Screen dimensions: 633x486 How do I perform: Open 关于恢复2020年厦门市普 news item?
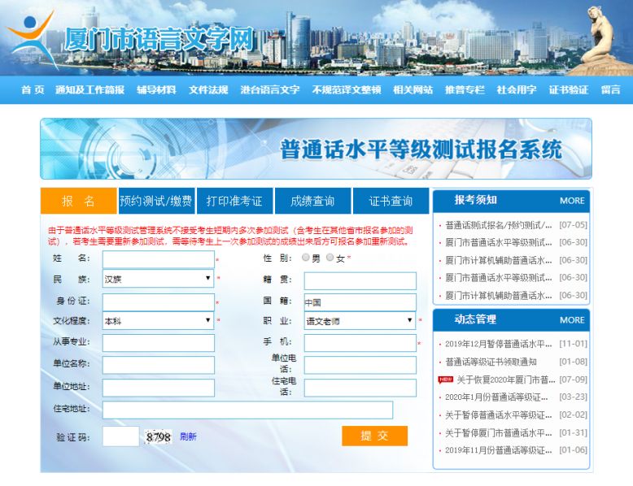(506, 380)
